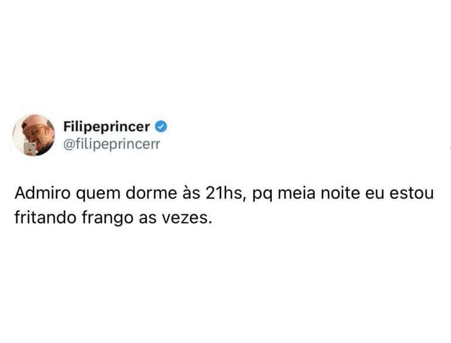This screenshot has height=343, width=451.
Task: Click the blue verified badge
Action: [x=161, y=126]
